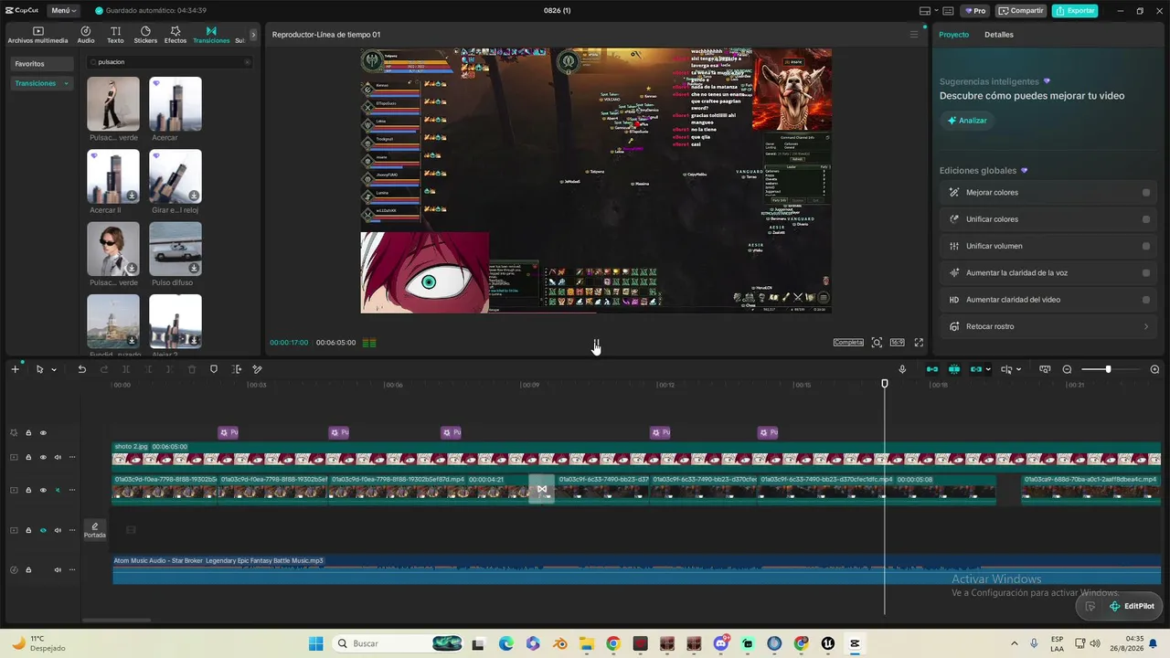Open the linkage options dropdown arrow
The image size is (1170, 658).
click(988, 370)
